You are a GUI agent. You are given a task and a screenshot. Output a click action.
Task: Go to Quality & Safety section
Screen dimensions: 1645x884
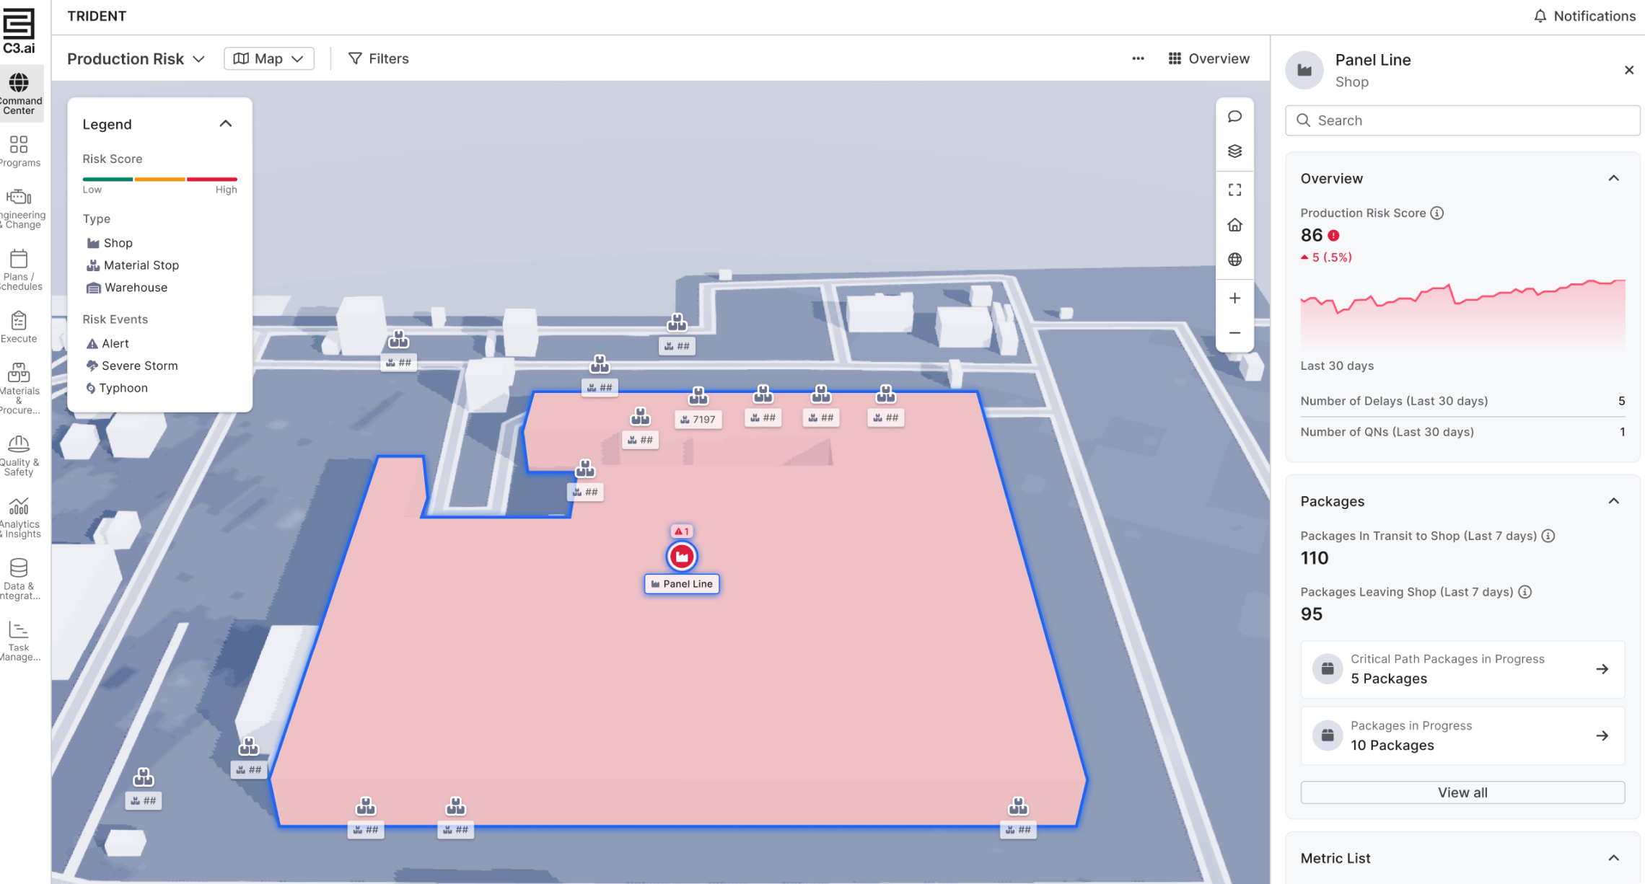(x=19, y=456)
